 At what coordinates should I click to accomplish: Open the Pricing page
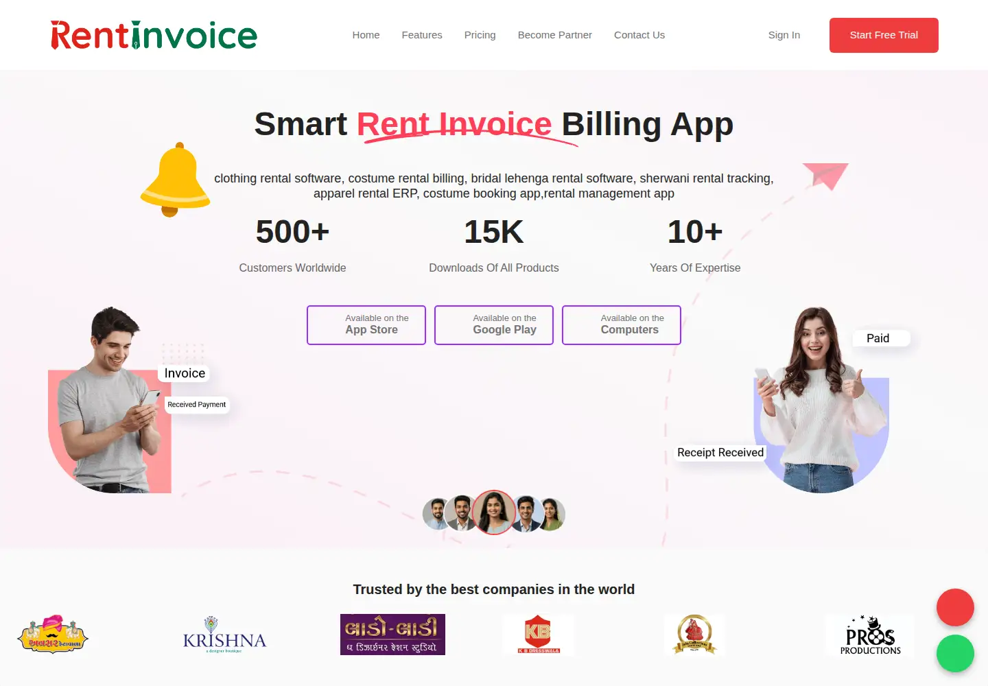pyautogui.click(x=480, y=35)
